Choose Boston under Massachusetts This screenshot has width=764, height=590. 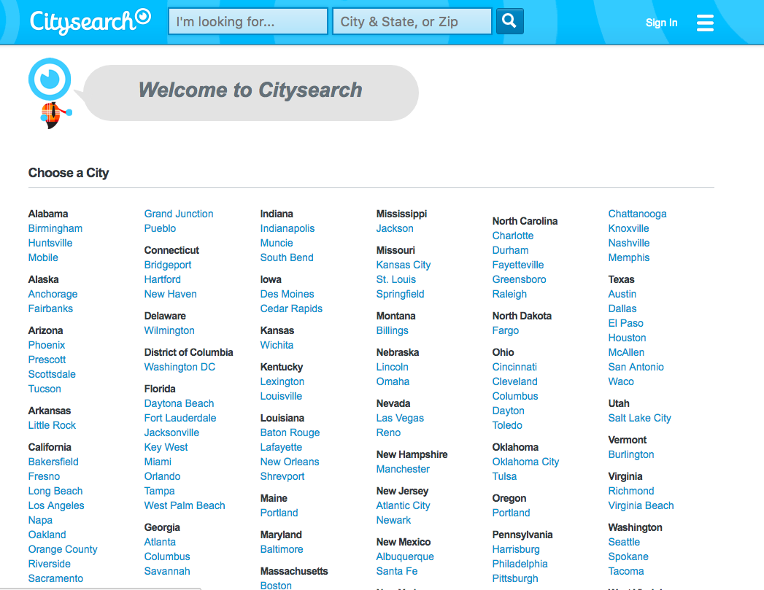tap(276, 586)
